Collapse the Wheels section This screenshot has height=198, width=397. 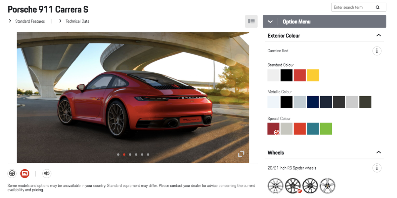tap(378, 152)
